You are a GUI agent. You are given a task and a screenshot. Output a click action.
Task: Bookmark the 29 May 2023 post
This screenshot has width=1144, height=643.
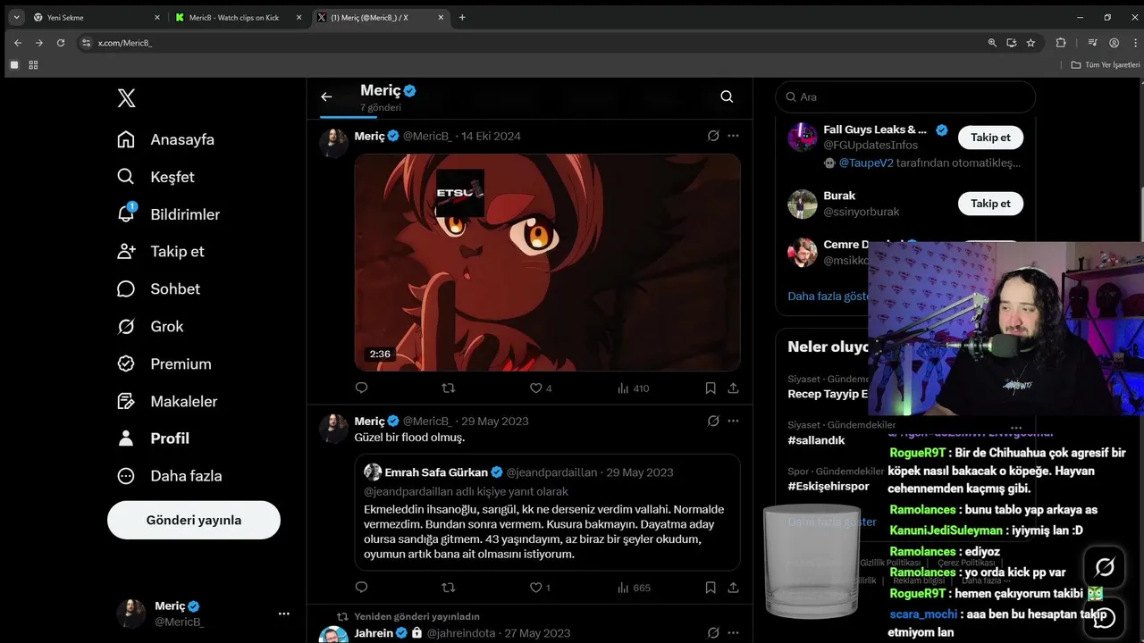(711, 588)
